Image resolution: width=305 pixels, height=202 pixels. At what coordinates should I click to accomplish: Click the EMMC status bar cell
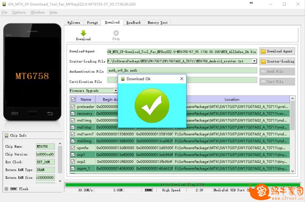pyautogui.click(x=149, y=190)
